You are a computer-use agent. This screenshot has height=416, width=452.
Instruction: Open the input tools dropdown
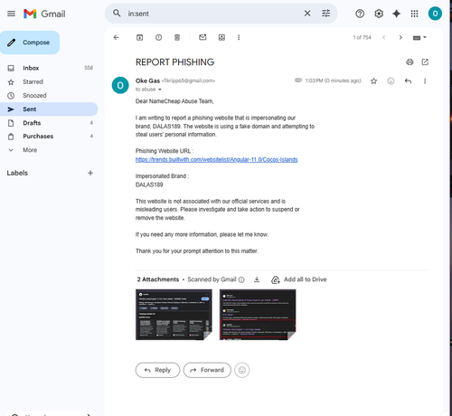[419, 37]
